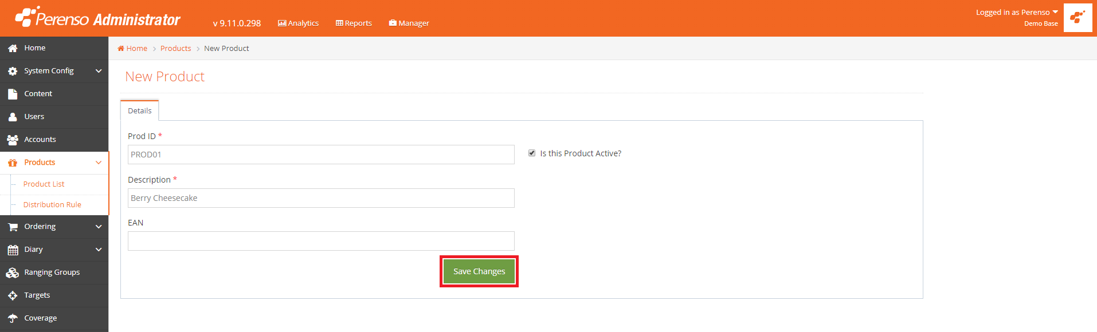
Task: Follow the Products breadcrumb link
Action: point(175,48)
